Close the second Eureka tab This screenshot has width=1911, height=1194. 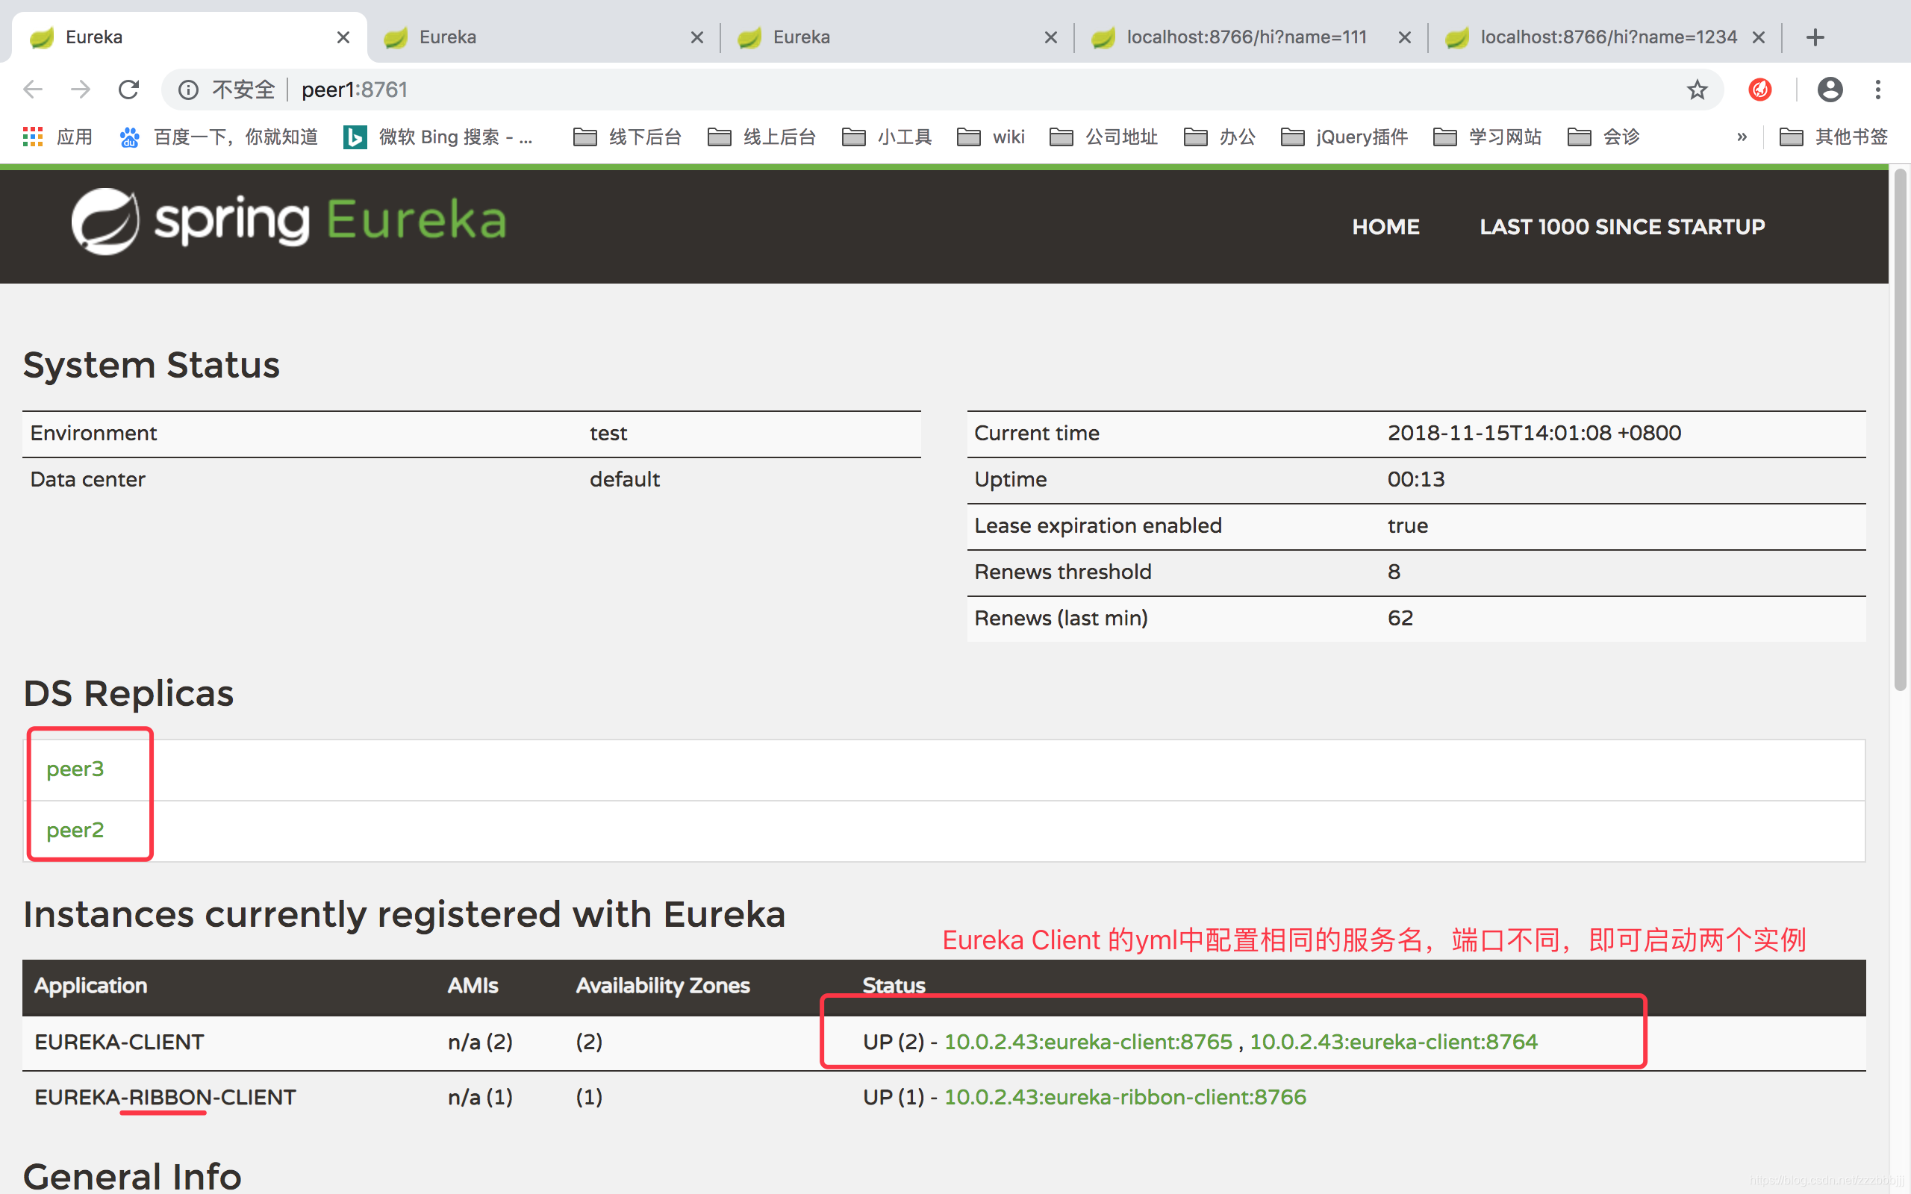(x=696, y=37)
